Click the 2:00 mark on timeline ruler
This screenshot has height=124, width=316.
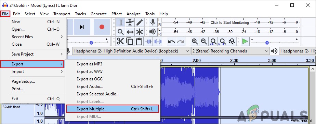(x=197, y=60)
